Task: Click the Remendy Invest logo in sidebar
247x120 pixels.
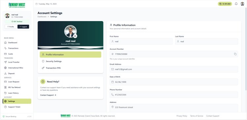Action: pyautogui.click(x=17, y=5)
